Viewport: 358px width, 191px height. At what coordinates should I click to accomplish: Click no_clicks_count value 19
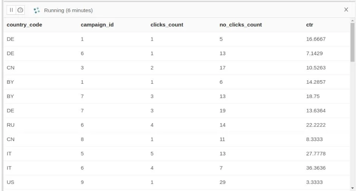[x=222, y=111]
